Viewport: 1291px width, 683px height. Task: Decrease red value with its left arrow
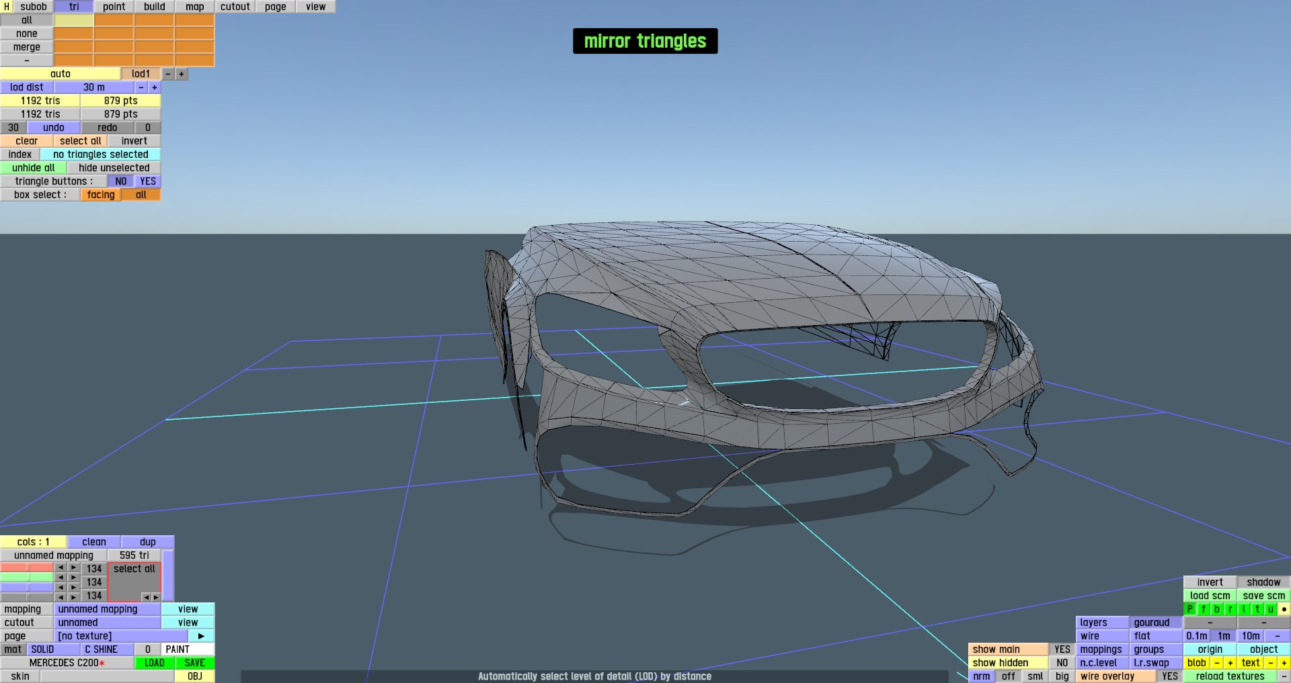61,567
